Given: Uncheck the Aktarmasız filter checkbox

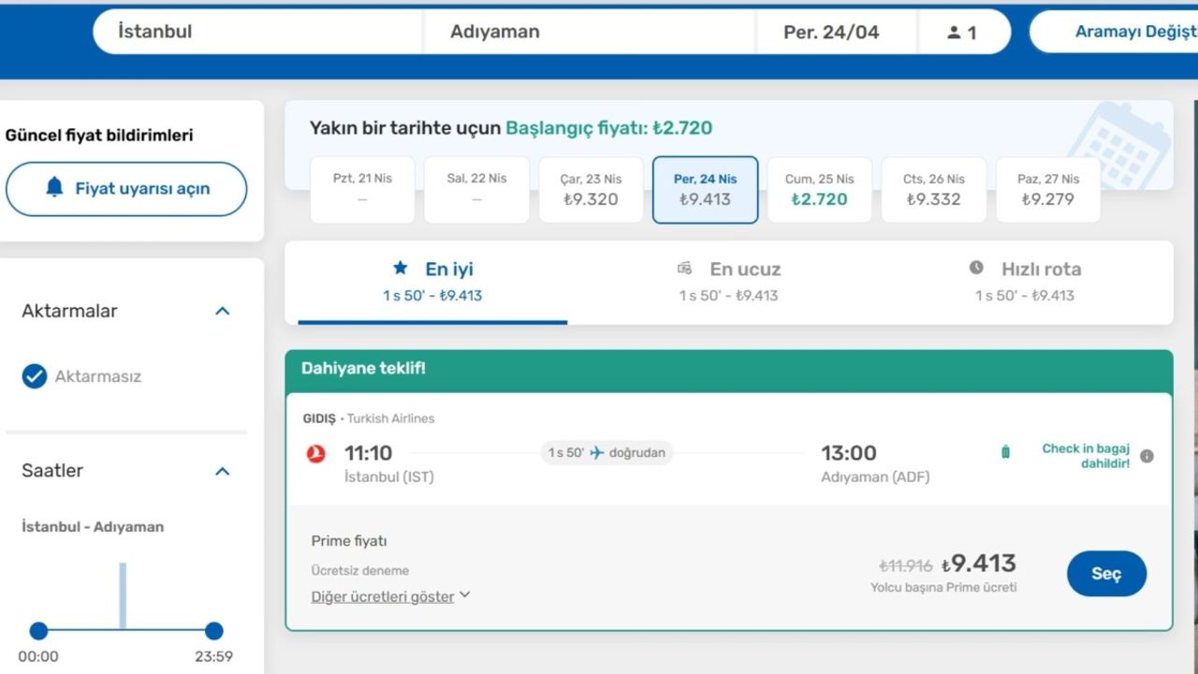Looking at the screenshot, I should tap(35, 376).
